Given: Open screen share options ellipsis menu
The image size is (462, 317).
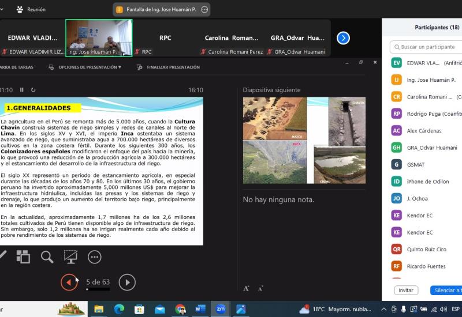Looking at the screenshot, I should [x=204, y=10].
